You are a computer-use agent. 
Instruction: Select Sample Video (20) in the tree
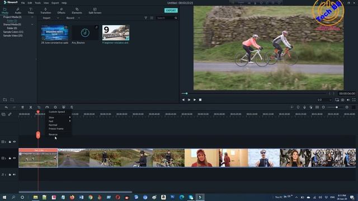click(13, 36)
